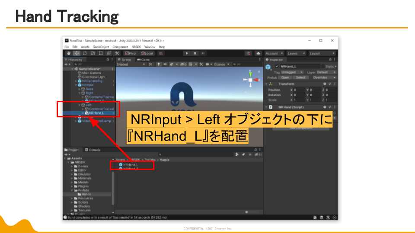Lock the Hierarchy panel
This screenshot has height=233, width=415.
point(108,60)
